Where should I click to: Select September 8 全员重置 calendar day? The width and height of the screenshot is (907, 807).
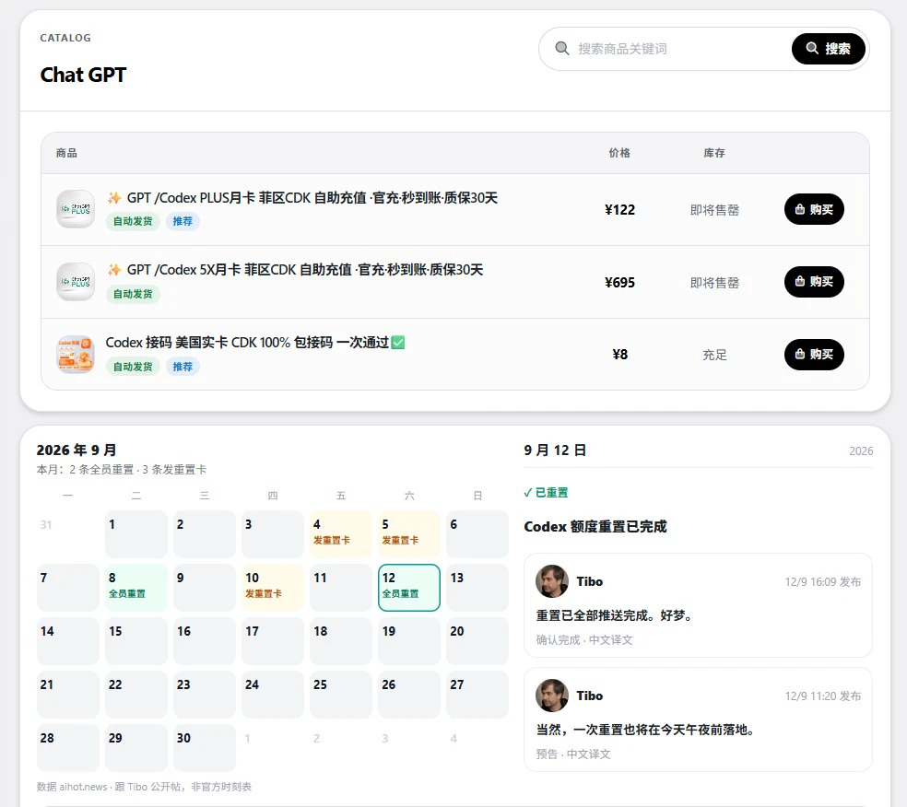(x=135, y=588)
